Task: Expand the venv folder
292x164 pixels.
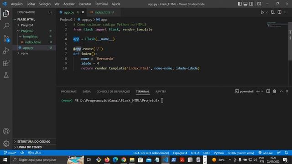Action: tap(34, 53)
